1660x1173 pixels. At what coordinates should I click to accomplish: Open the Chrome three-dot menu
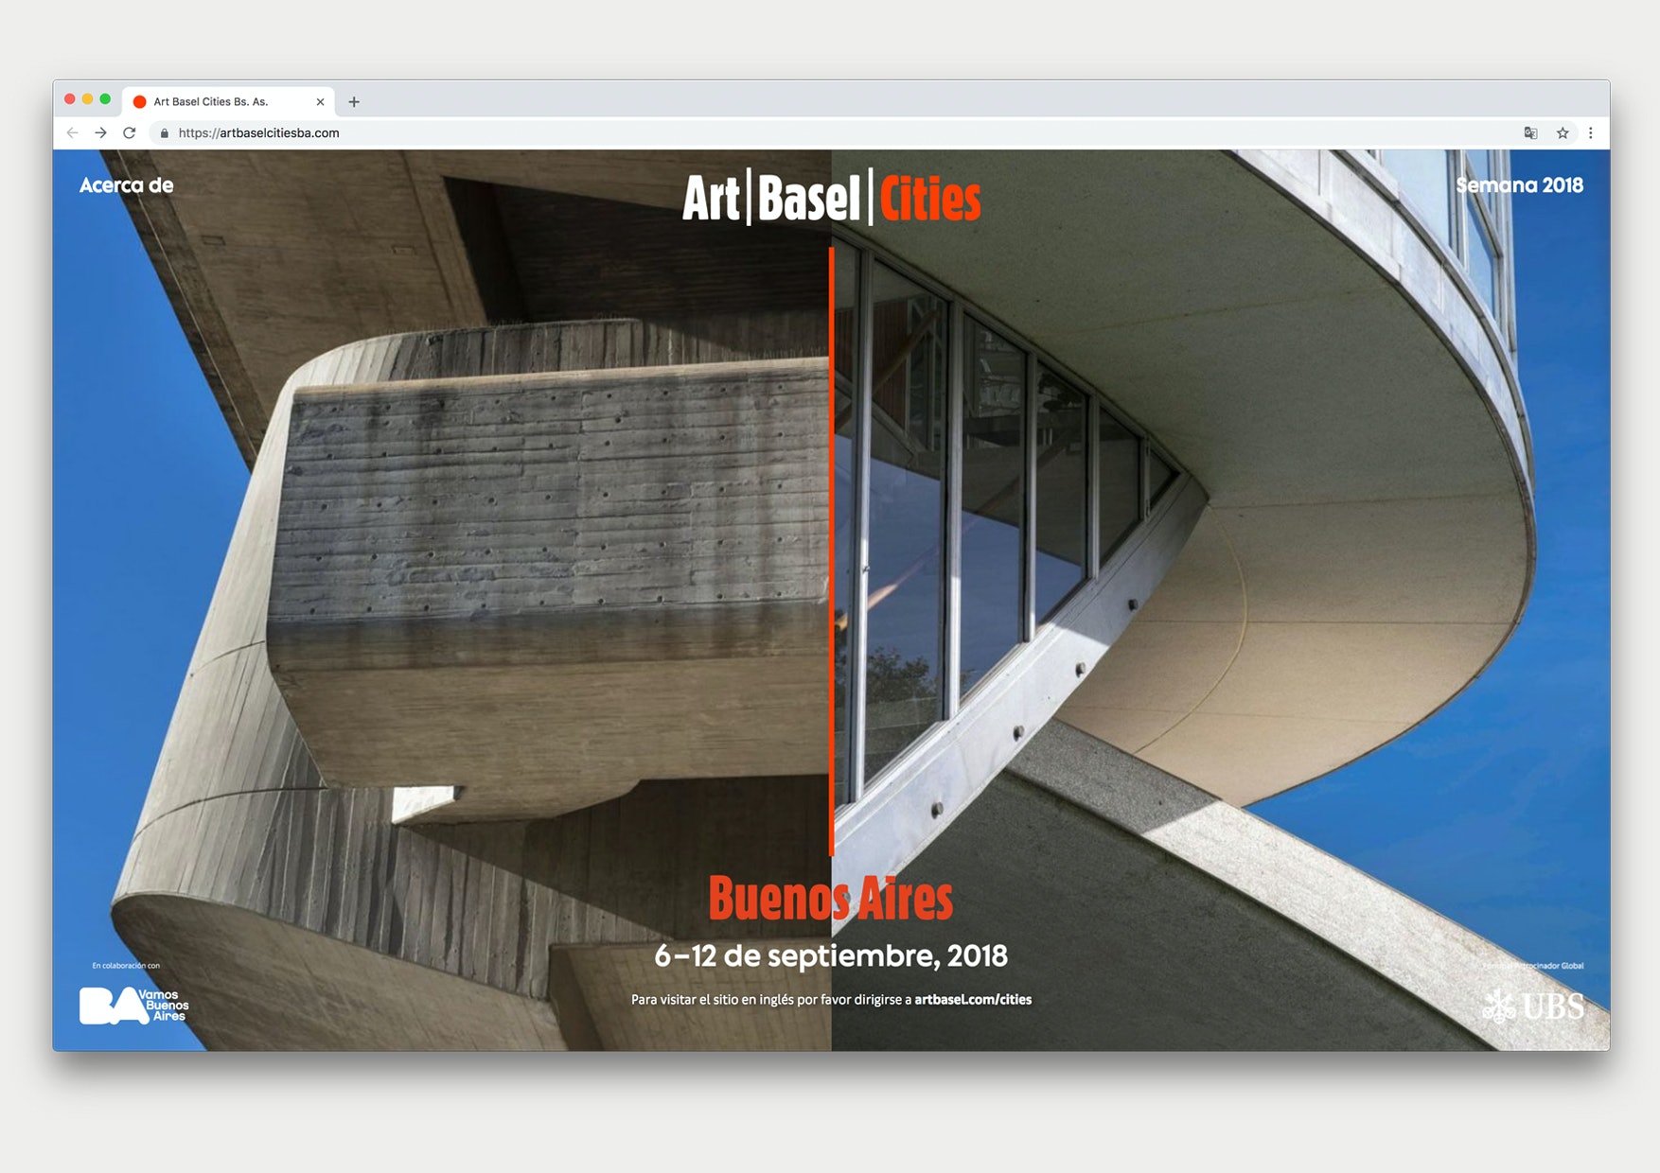click(1591, 133)
